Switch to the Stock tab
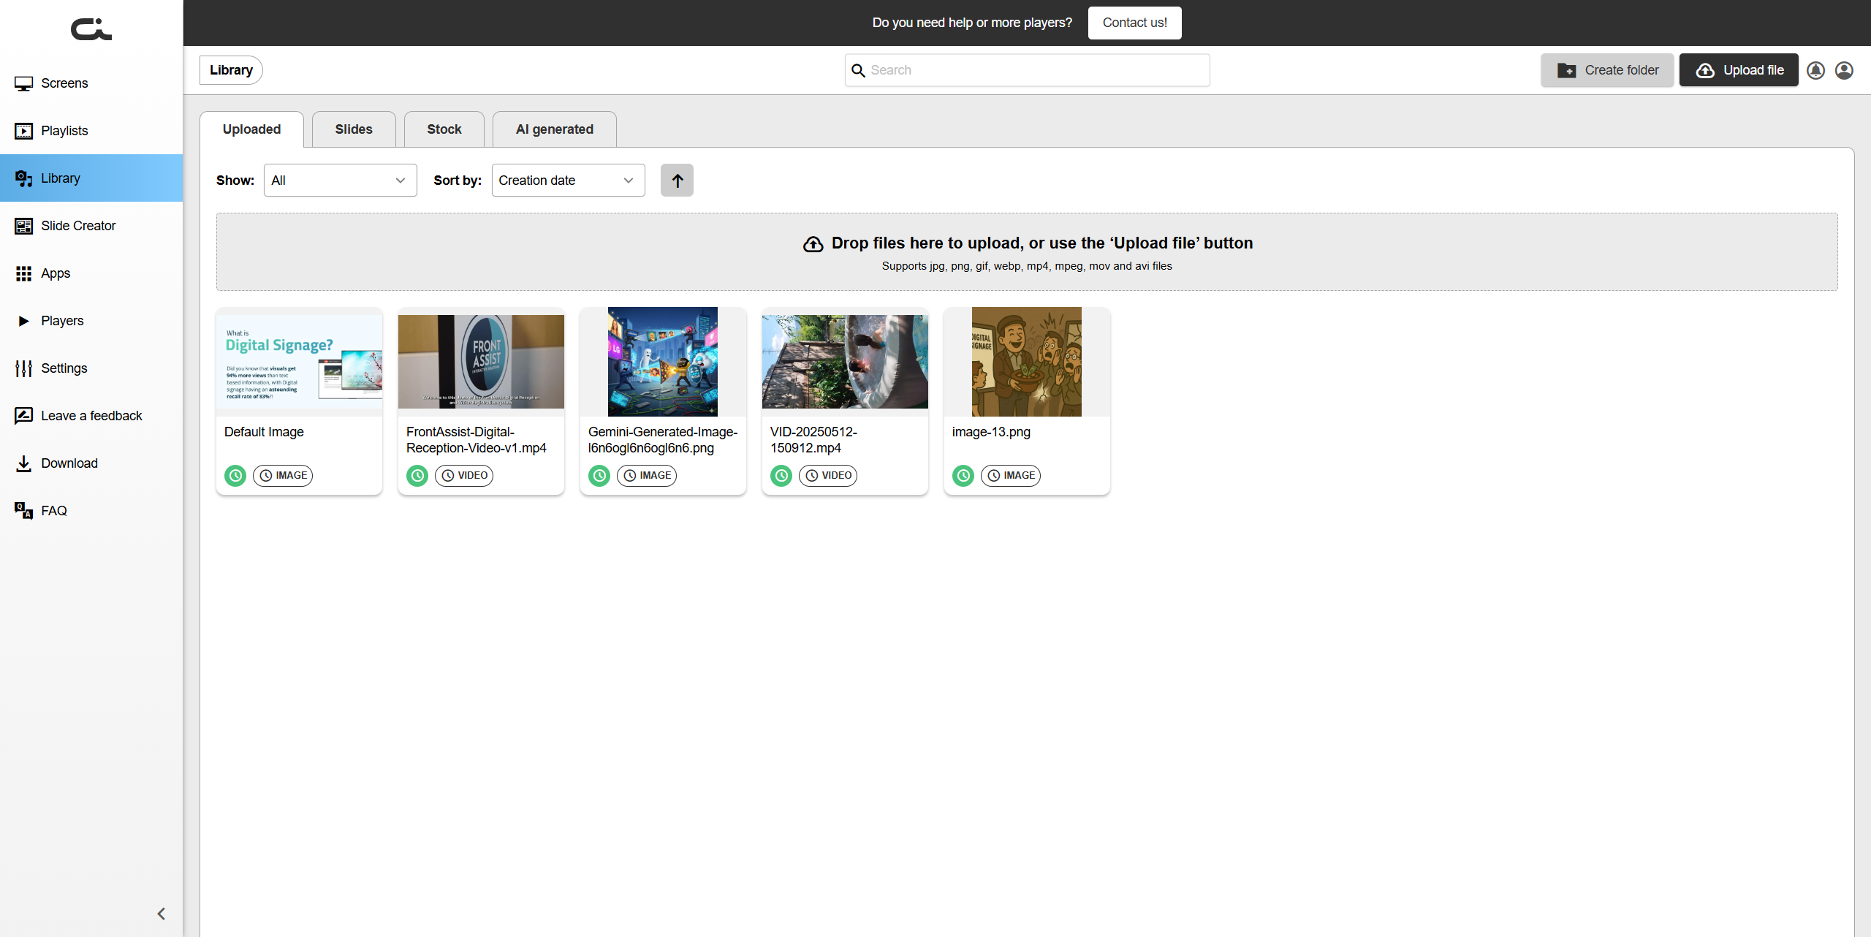The height and width of the screenshot is (937, 1871). (444, 129)
